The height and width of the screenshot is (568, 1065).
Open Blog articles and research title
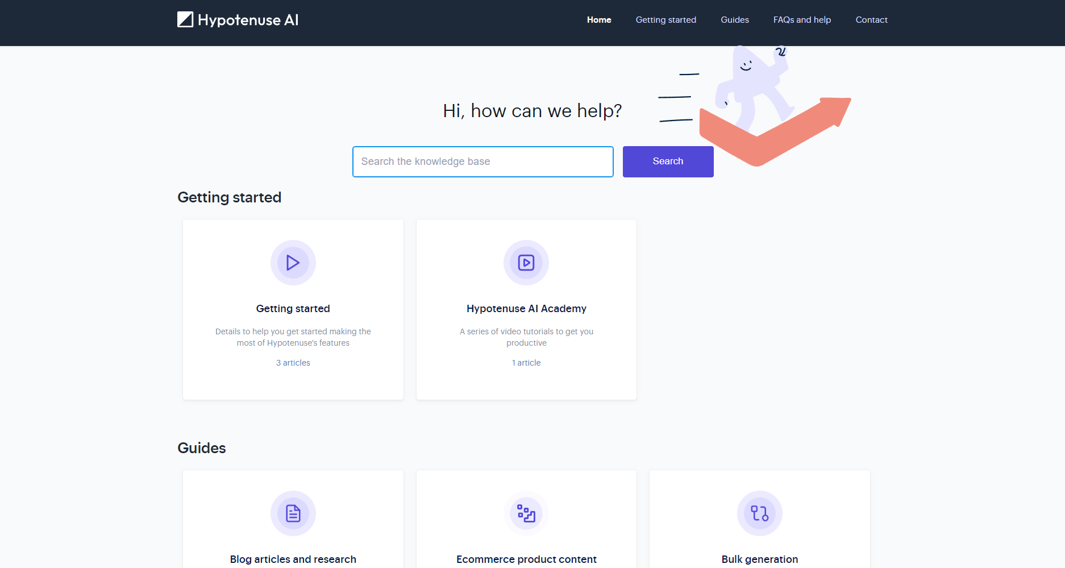(293, 559)
